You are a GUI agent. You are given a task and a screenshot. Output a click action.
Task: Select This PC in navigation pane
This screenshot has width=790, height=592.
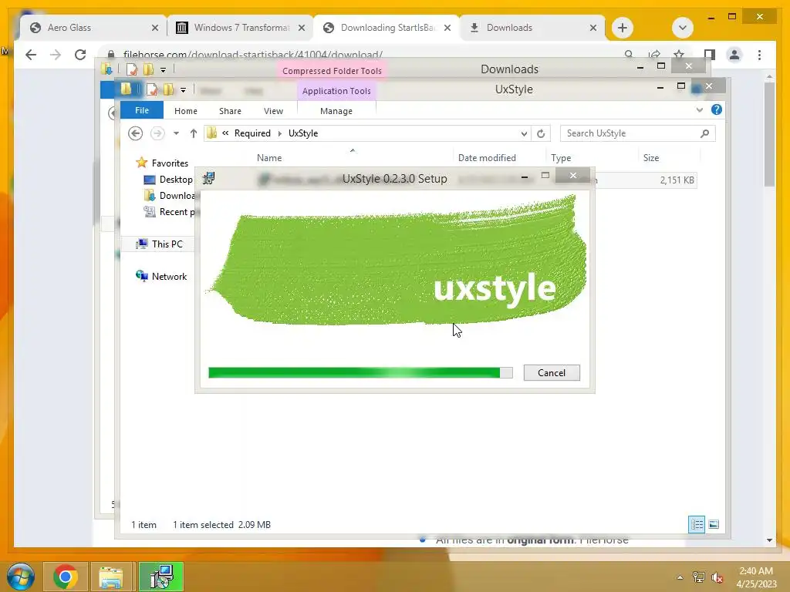[167, 244]
